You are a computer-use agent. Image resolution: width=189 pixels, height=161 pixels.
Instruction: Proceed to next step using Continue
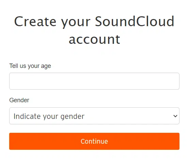click(94, 141)
